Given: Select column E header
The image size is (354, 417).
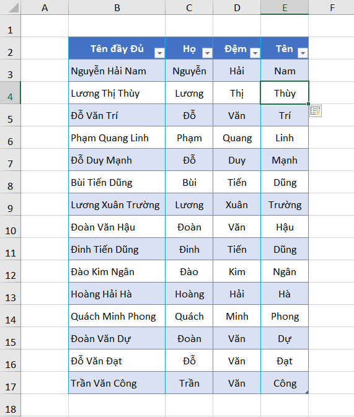Looking at the screenshot, I should point(285,7).
